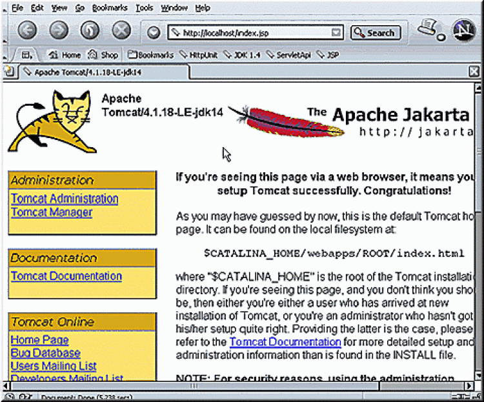This screenshot has height=402, width=484.
Task: Click the new tab icon left of tabs
Action: coord(9,72)
